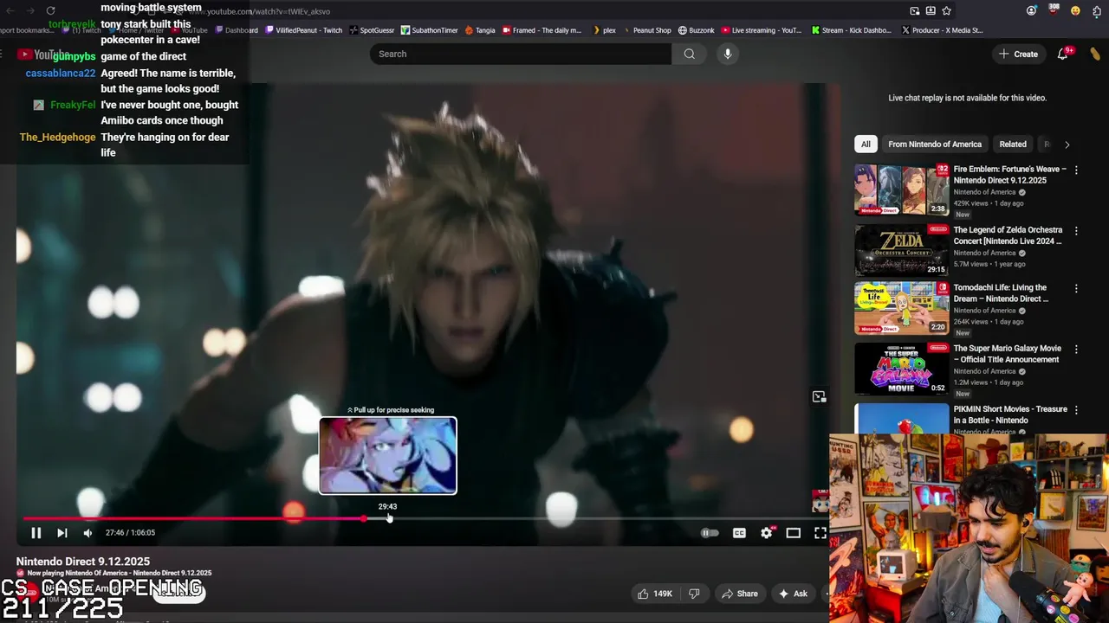Mute the video volume
The width and height of the screenshot is (1109, 623).
coord(88,533)
